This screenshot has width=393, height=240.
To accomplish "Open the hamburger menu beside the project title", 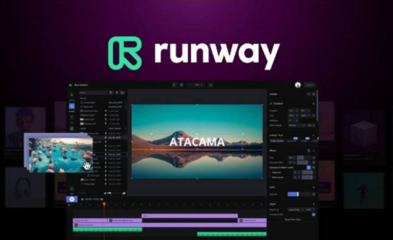I will pyautogui.click(x=71, y=85).
